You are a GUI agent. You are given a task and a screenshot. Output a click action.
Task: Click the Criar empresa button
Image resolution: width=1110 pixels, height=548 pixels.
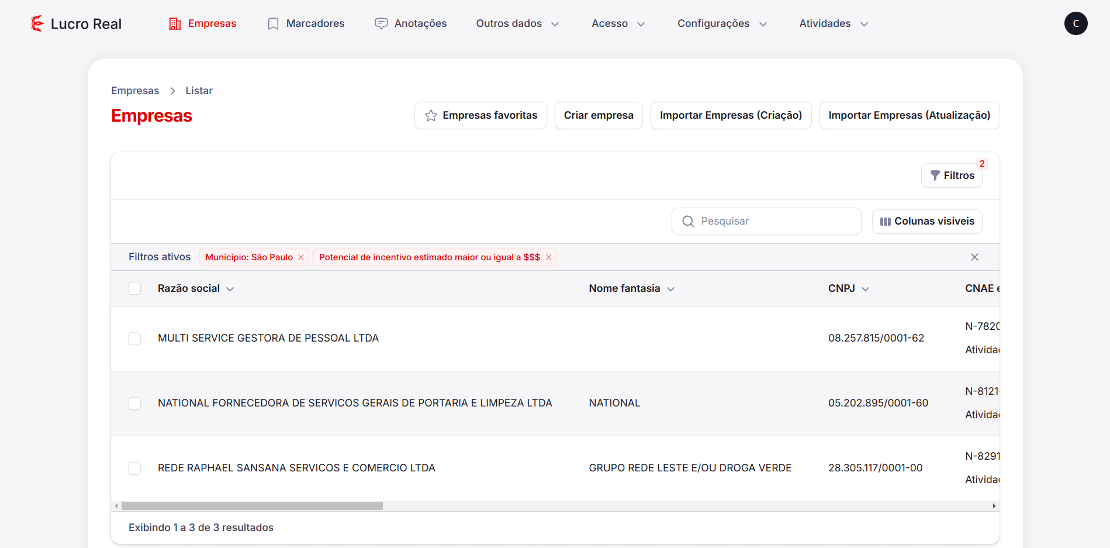click(599, 115)
